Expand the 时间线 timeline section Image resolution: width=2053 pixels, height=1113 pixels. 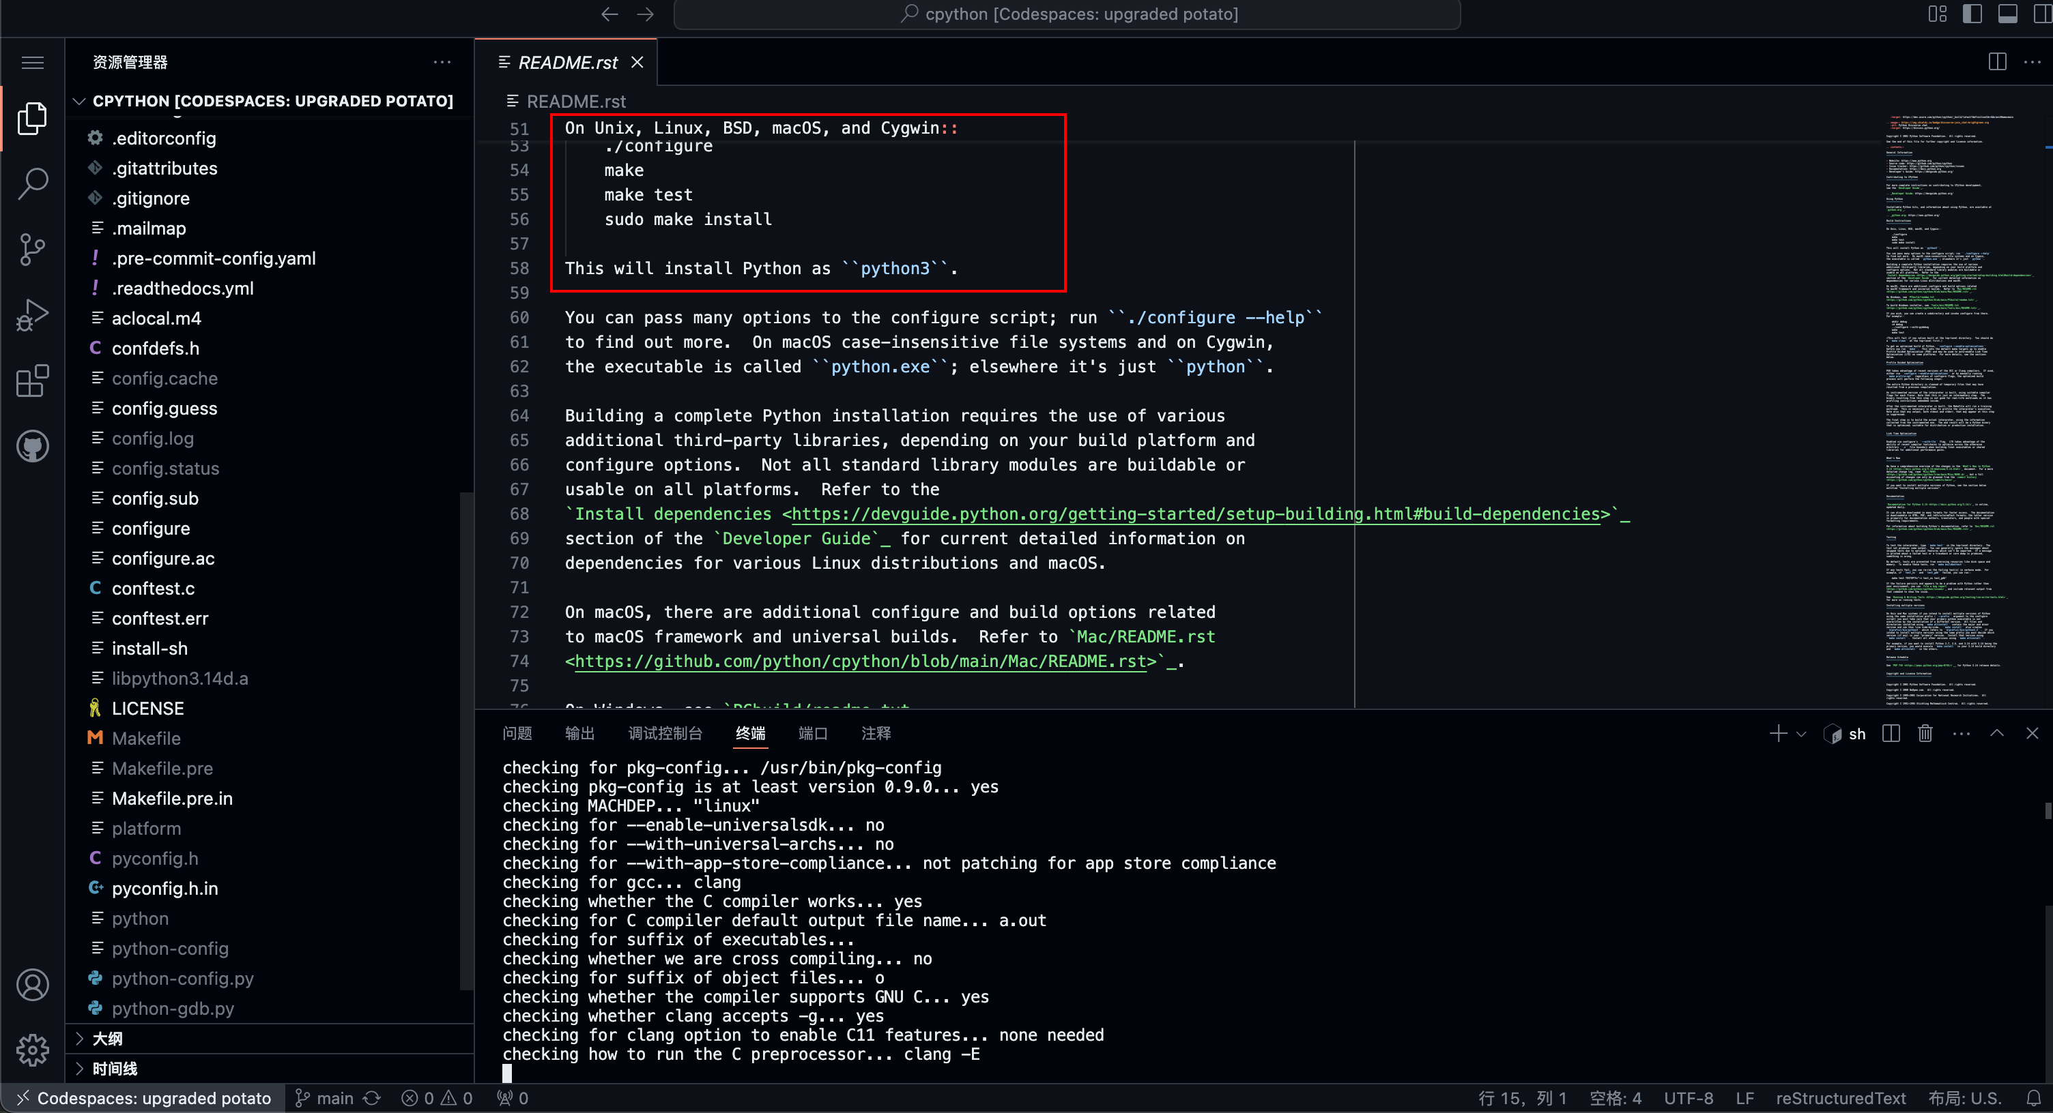click(x=114, y=1069)
